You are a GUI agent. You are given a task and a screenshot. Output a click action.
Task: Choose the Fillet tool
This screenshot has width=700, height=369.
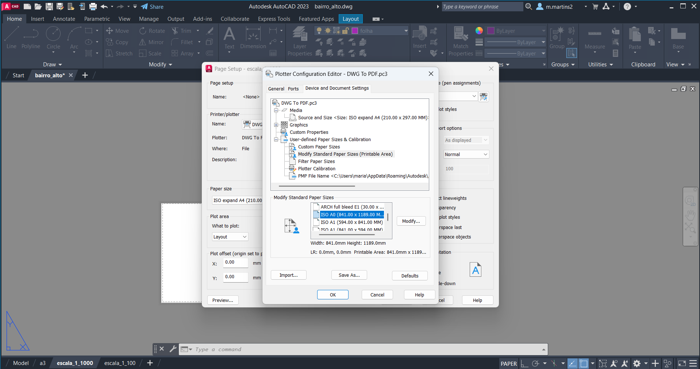click(x=182, y=42)
